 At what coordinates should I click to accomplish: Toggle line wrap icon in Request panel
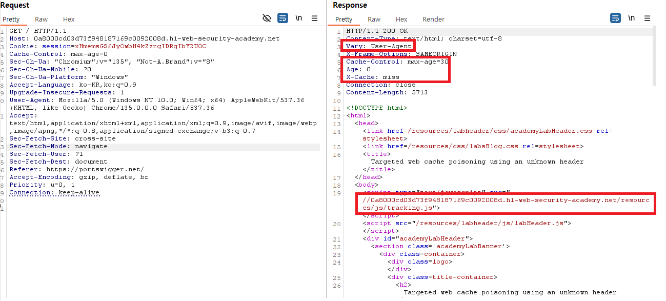(x=282, y=18)
